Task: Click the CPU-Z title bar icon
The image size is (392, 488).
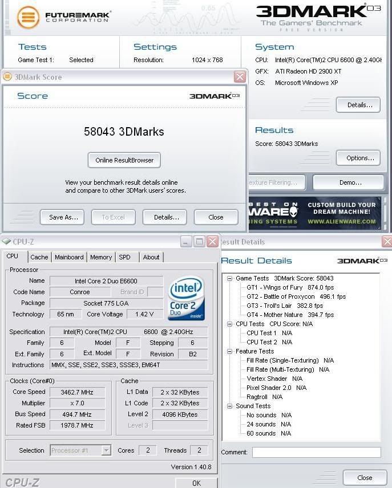Action: tap(6, 241)
